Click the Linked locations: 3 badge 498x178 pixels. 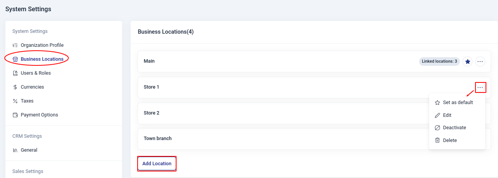[439, 62]
